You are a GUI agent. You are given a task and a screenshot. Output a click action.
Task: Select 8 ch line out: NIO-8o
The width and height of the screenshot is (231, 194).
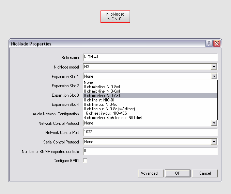[101, 104]
